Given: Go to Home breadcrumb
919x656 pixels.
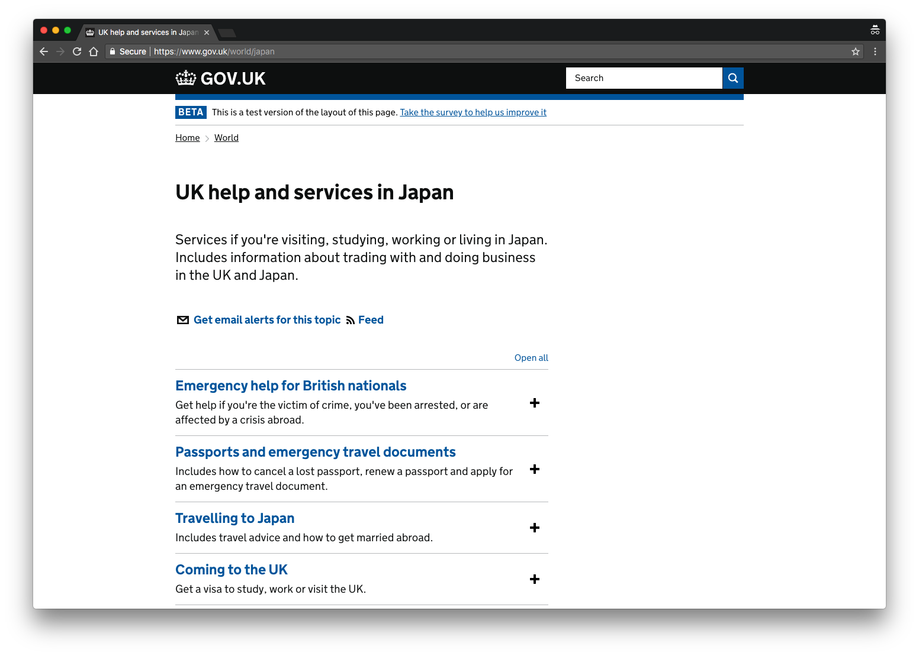Looking at the screenshot, I should (x=188, y=138).
